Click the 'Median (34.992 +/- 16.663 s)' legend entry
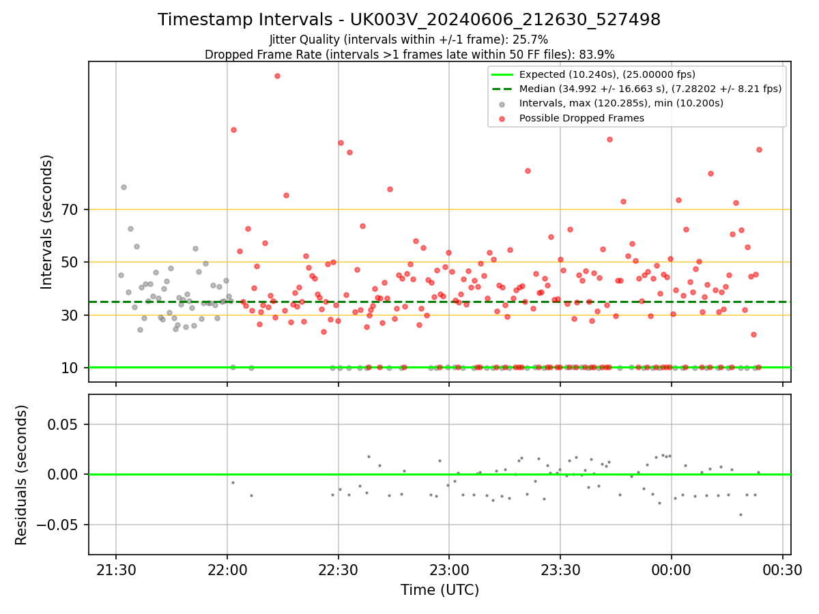This screenshot has height=614, width=819. (650, 89)
